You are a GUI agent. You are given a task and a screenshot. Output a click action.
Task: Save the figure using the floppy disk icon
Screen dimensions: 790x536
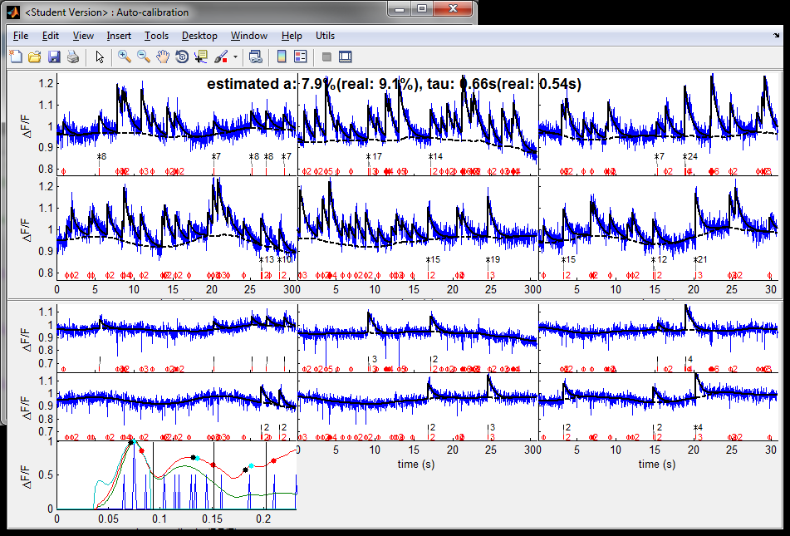click(x=54, y=57)
